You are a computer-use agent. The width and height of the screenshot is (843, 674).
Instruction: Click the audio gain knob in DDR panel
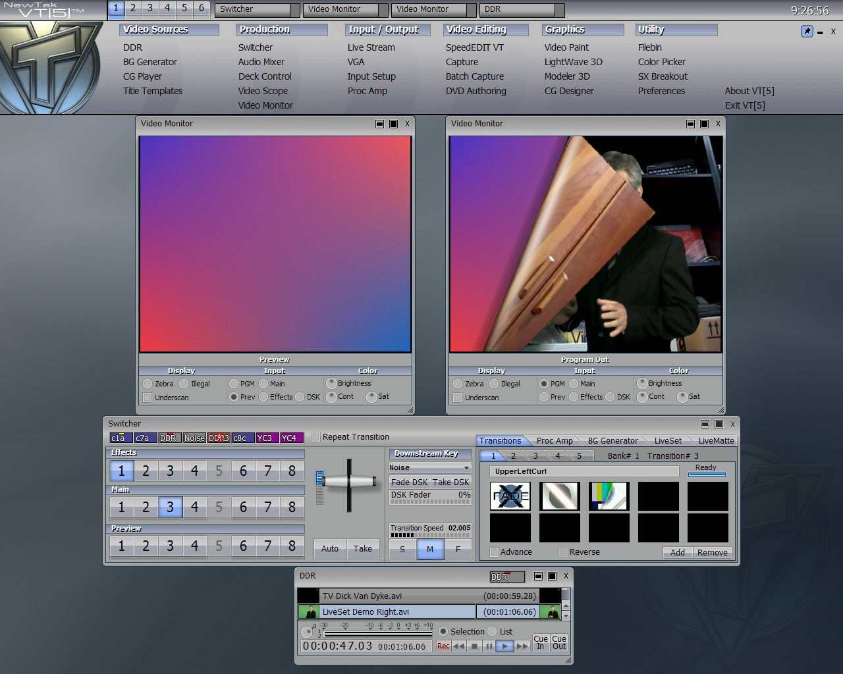click(x=307, y=632)
